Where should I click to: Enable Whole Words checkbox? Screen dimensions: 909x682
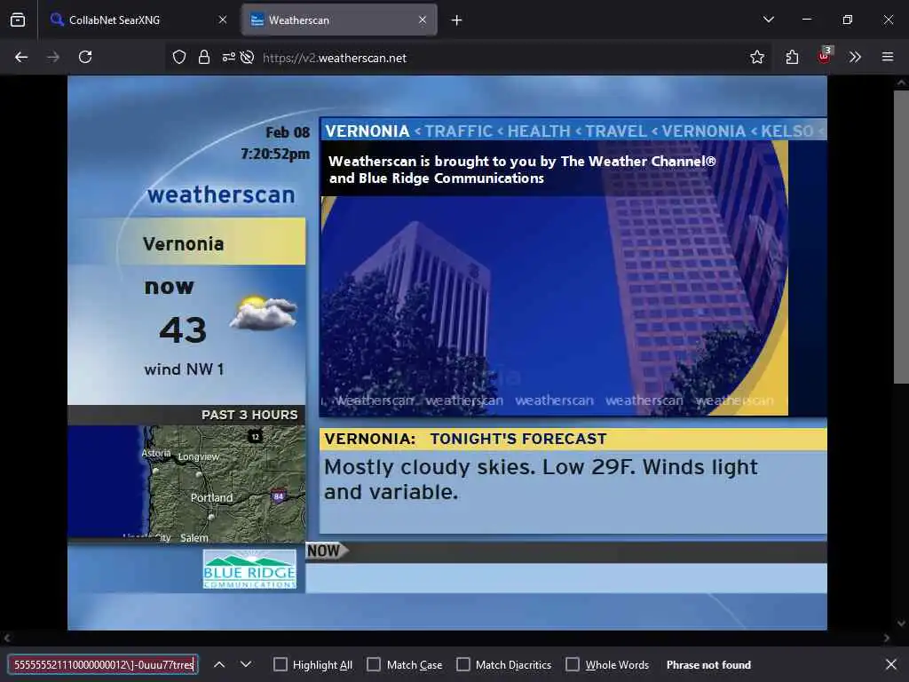[573, 664]
